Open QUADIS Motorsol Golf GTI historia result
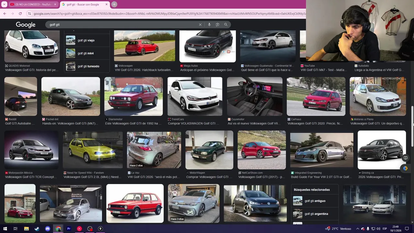 32,70
